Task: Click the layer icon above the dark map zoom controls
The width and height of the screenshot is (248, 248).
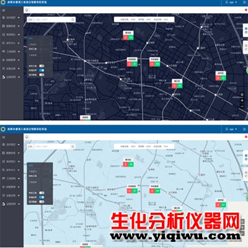Action: (242, 94)
